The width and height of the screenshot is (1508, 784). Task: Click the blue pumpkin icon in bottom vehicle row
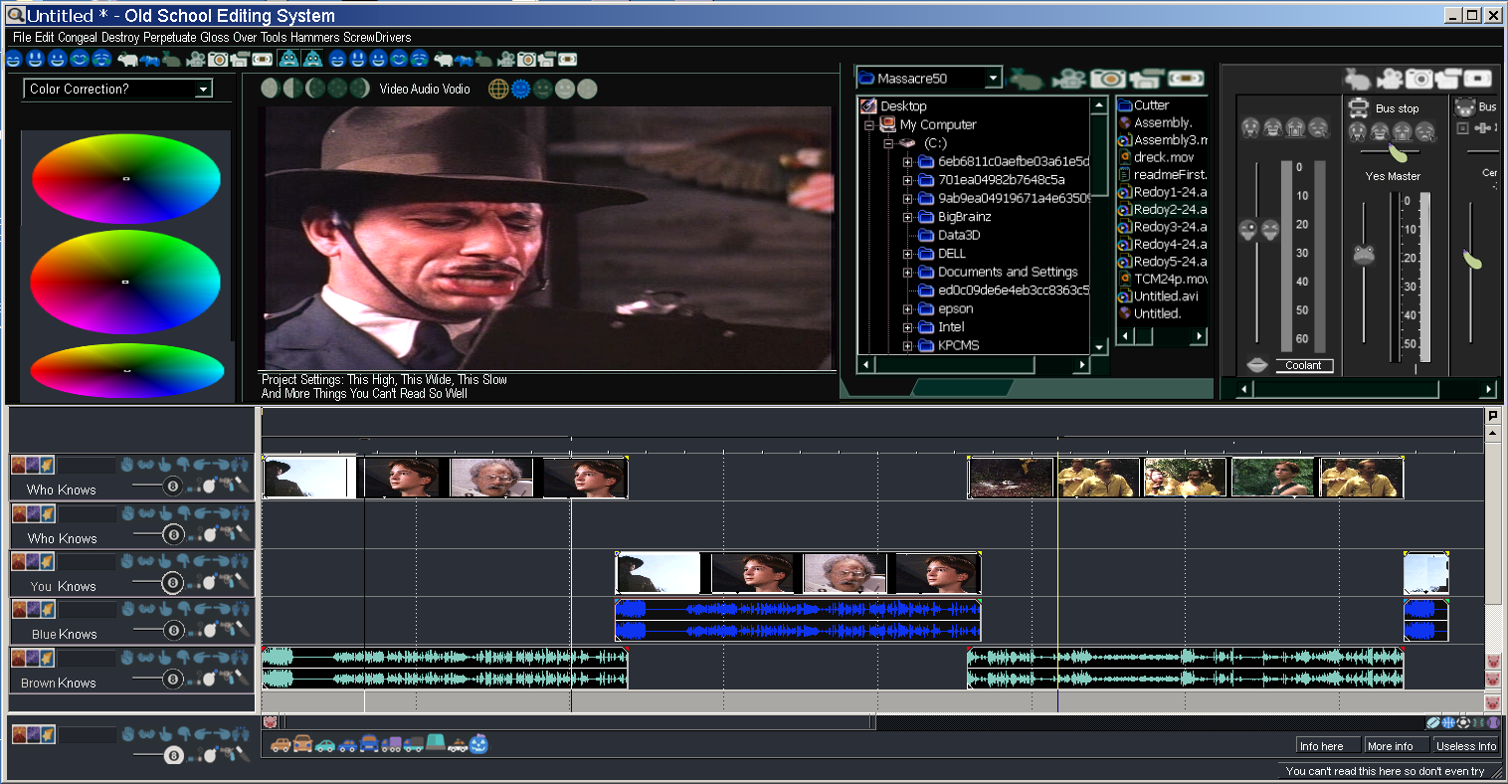[x=478, y=743]
